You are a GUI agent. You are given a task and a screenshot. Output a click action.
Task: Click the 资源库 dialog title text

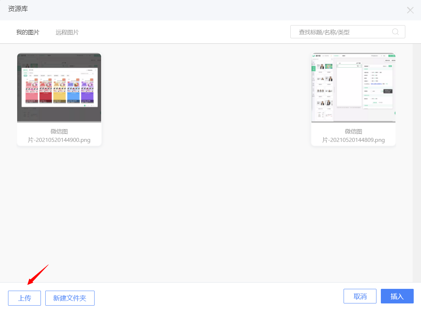[x=18, y=9]
